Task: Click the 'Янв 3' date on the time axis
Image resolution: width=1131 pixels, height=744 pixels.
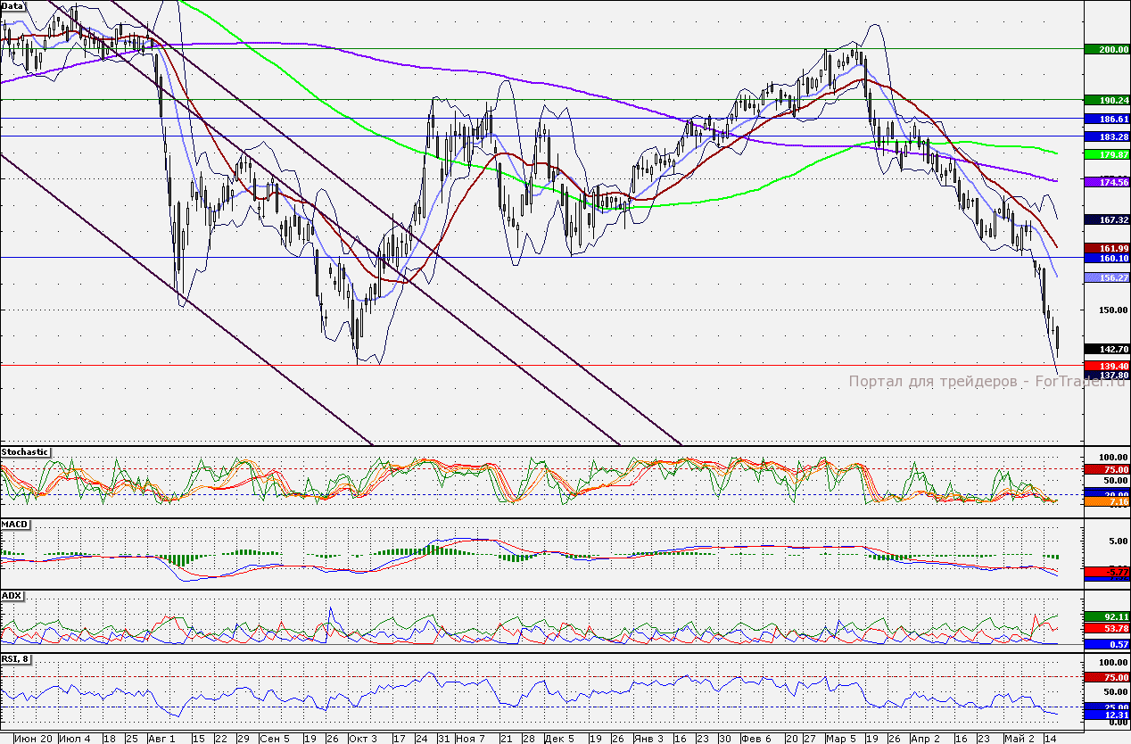Action: (648, 739)
